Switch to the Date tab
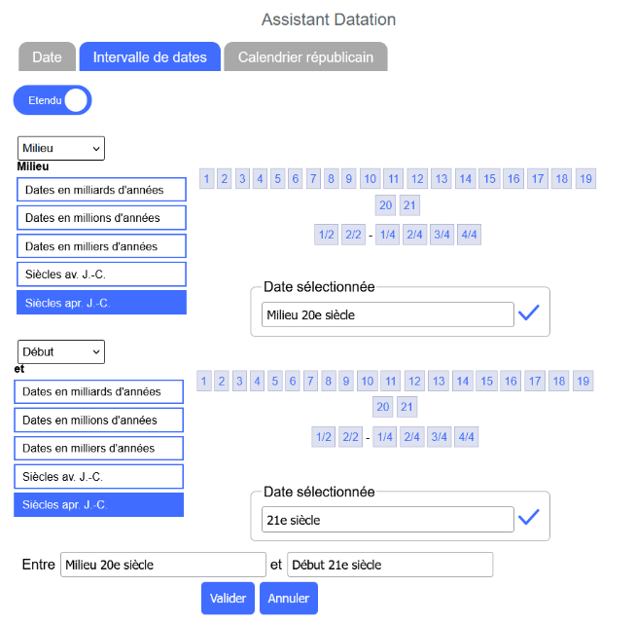The image size is (636, 623). [x=47, y=57]
